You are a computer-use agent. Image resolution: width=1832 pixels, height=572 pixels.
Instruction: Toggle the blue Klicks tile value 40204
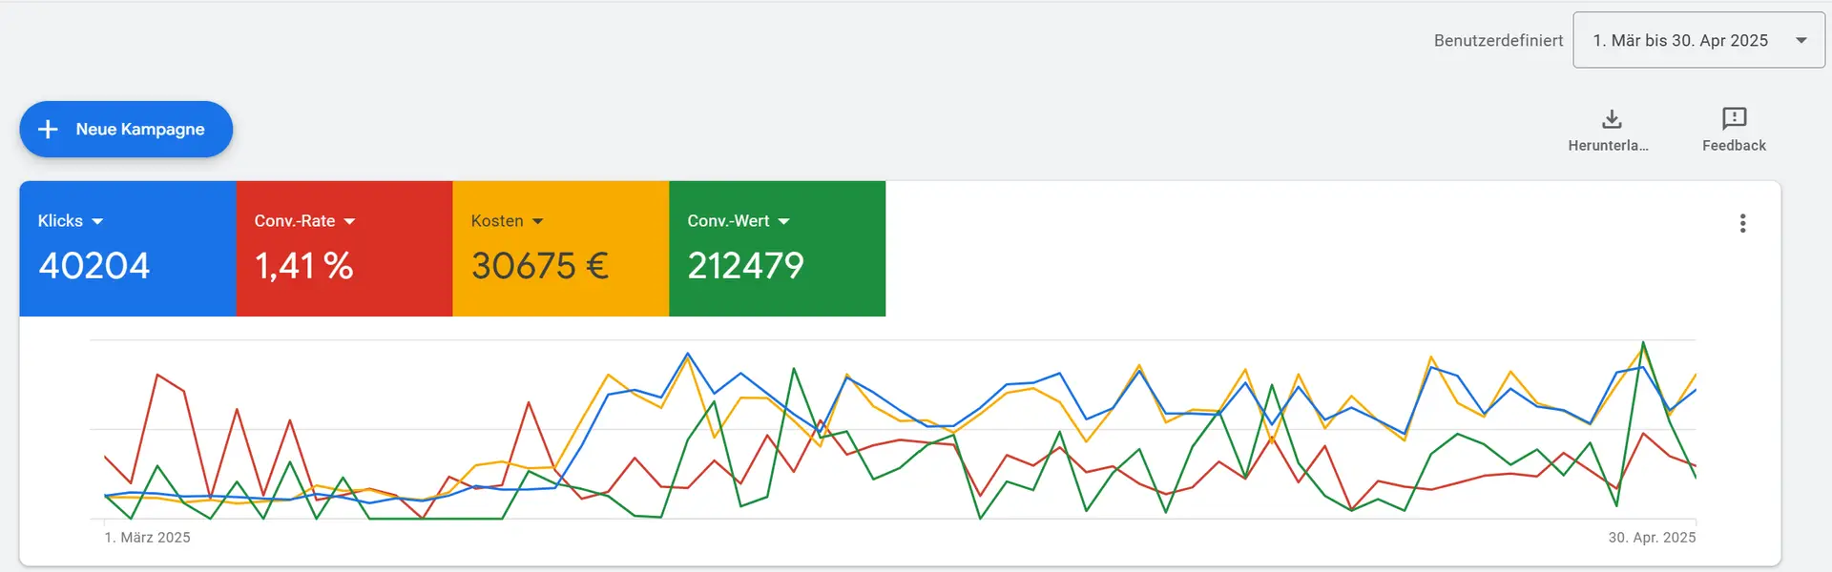pos(94,265)
